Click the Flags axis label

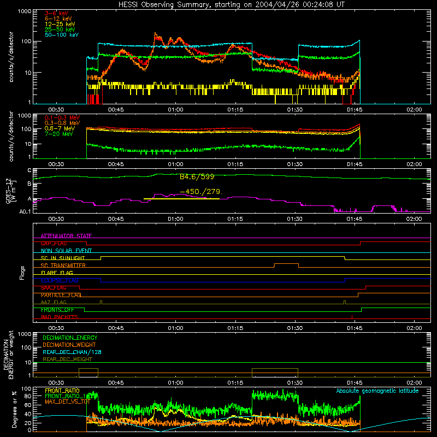point(22,273)
